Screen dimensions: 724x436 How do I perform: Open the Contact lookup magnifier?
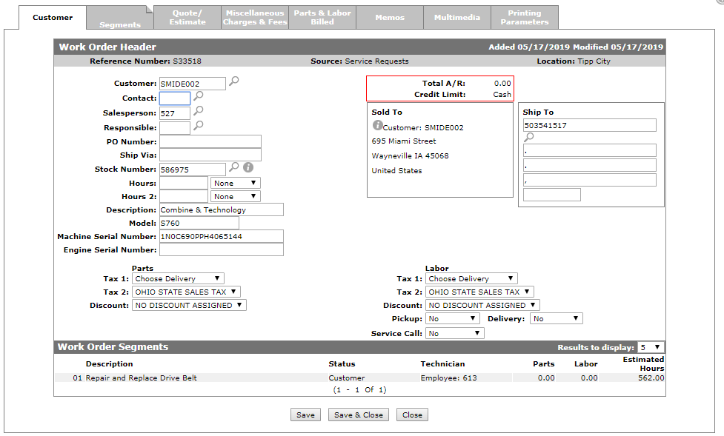click(198, 96)
